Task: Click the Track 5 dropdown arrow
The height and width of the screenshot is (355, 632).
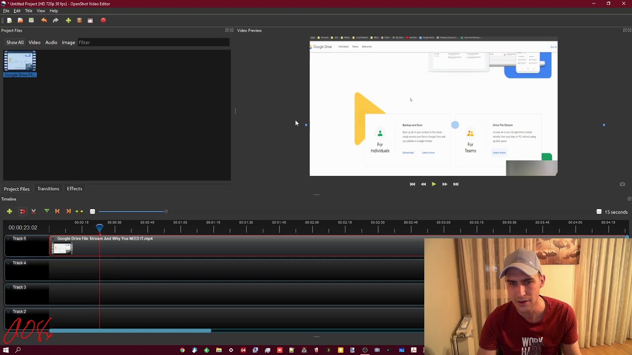Action: click(x=9, y=239)
